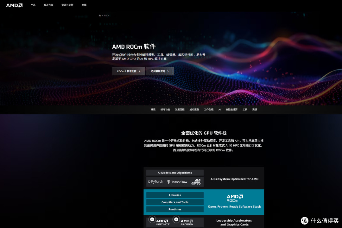Click the AMD Instinct logo
Viewport: 342px width, 228px height.
coord(162,222)
